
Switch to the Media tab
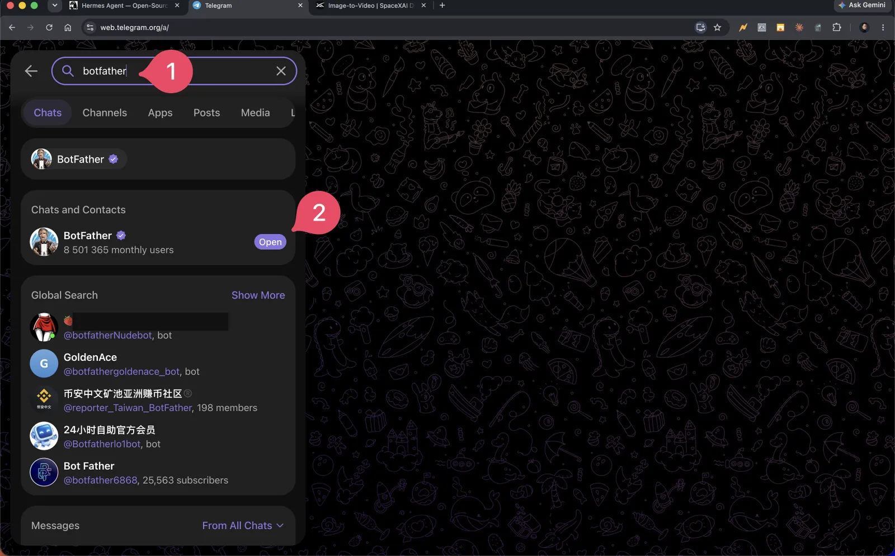click(x=255, y=113)
